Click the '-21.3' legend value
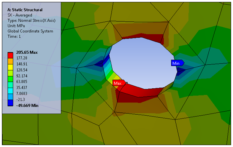233x147 pixels. (x=21, y=99)
